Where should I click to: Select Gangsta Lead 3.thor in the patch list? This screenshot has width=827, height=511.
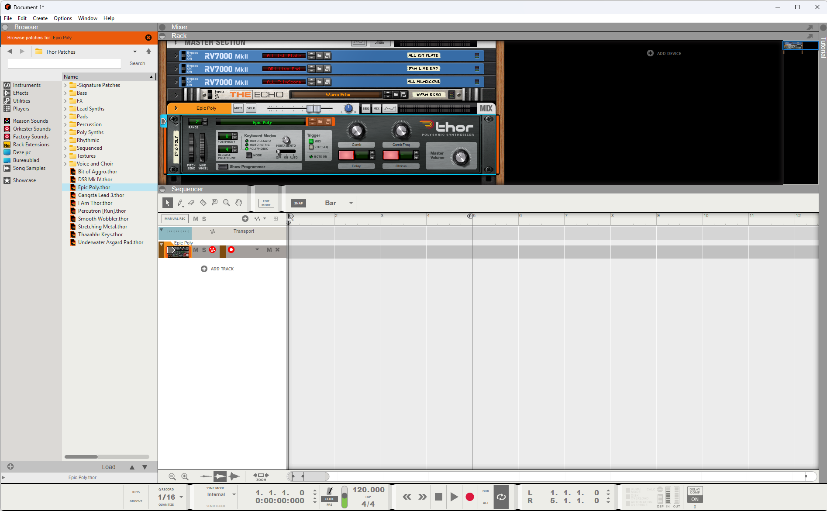point(101,195)
